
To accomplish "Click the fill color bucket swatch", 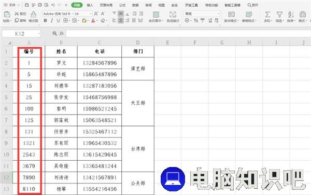I will (x=84, y=20).
